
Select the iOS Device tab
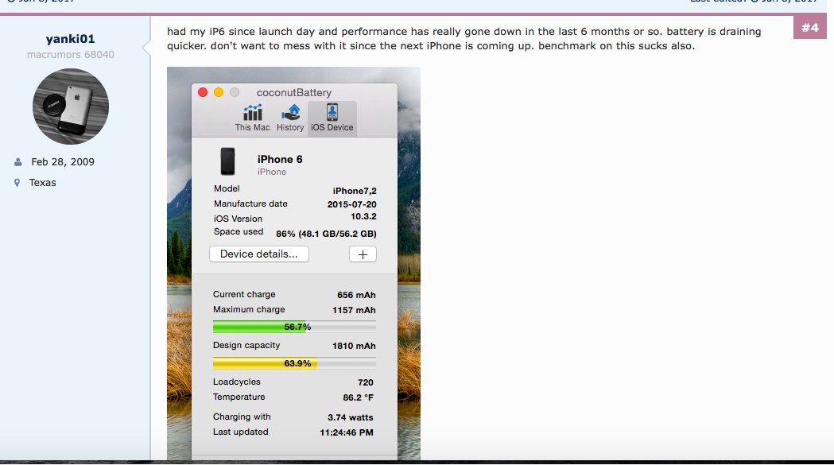[332, 118]
